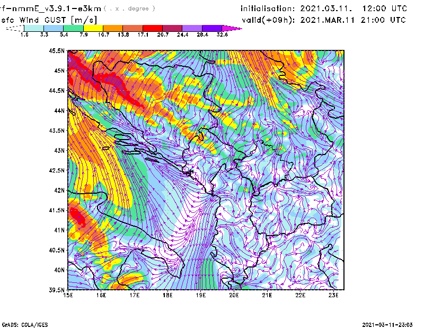Click the 45N latitude label
This screenshot has height=328, width=424.
pyautogui.click(x=59, y=71)
